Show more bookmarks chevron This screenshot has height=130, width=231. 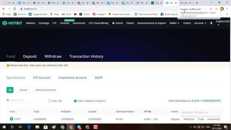227,14
